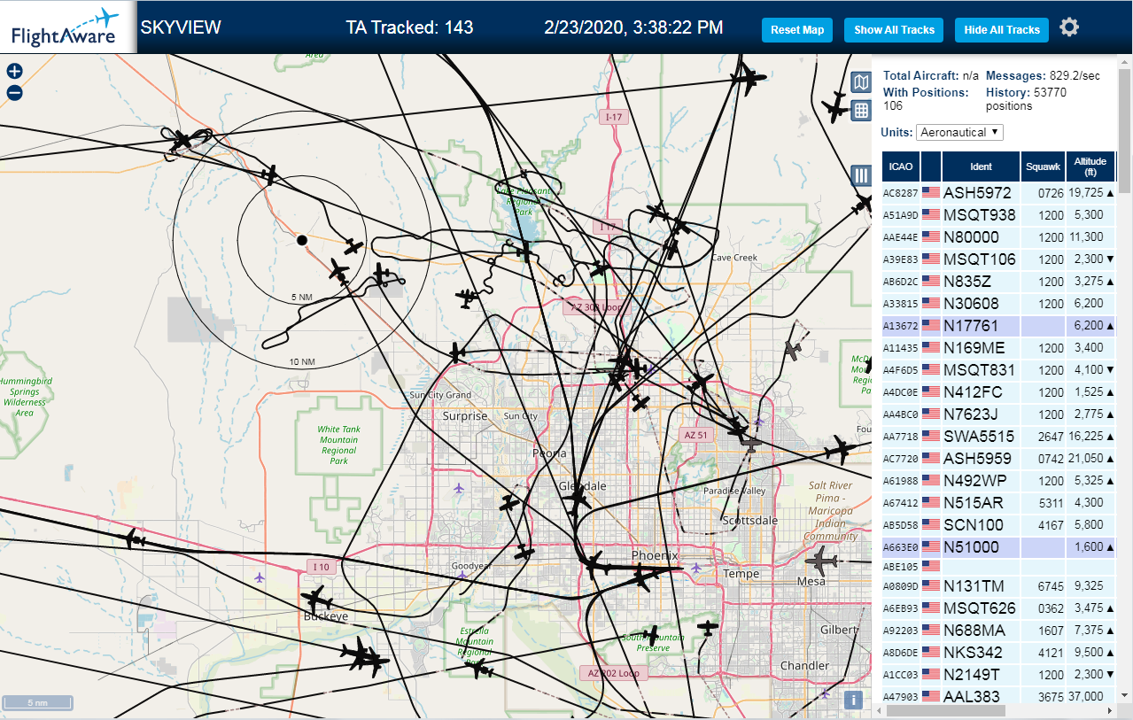Click the TA Tracked: 143 counter
Screen dimensions: 1133x720
tap(409, 27)
